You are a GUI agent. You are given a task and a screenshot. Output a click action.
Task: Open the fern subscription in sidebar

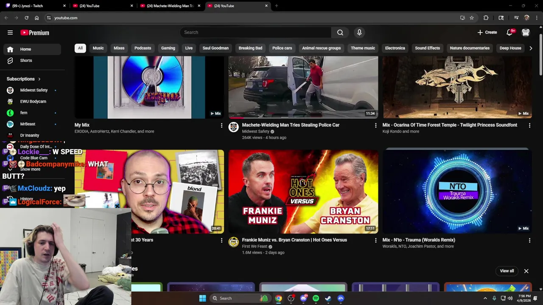(32, 113)
